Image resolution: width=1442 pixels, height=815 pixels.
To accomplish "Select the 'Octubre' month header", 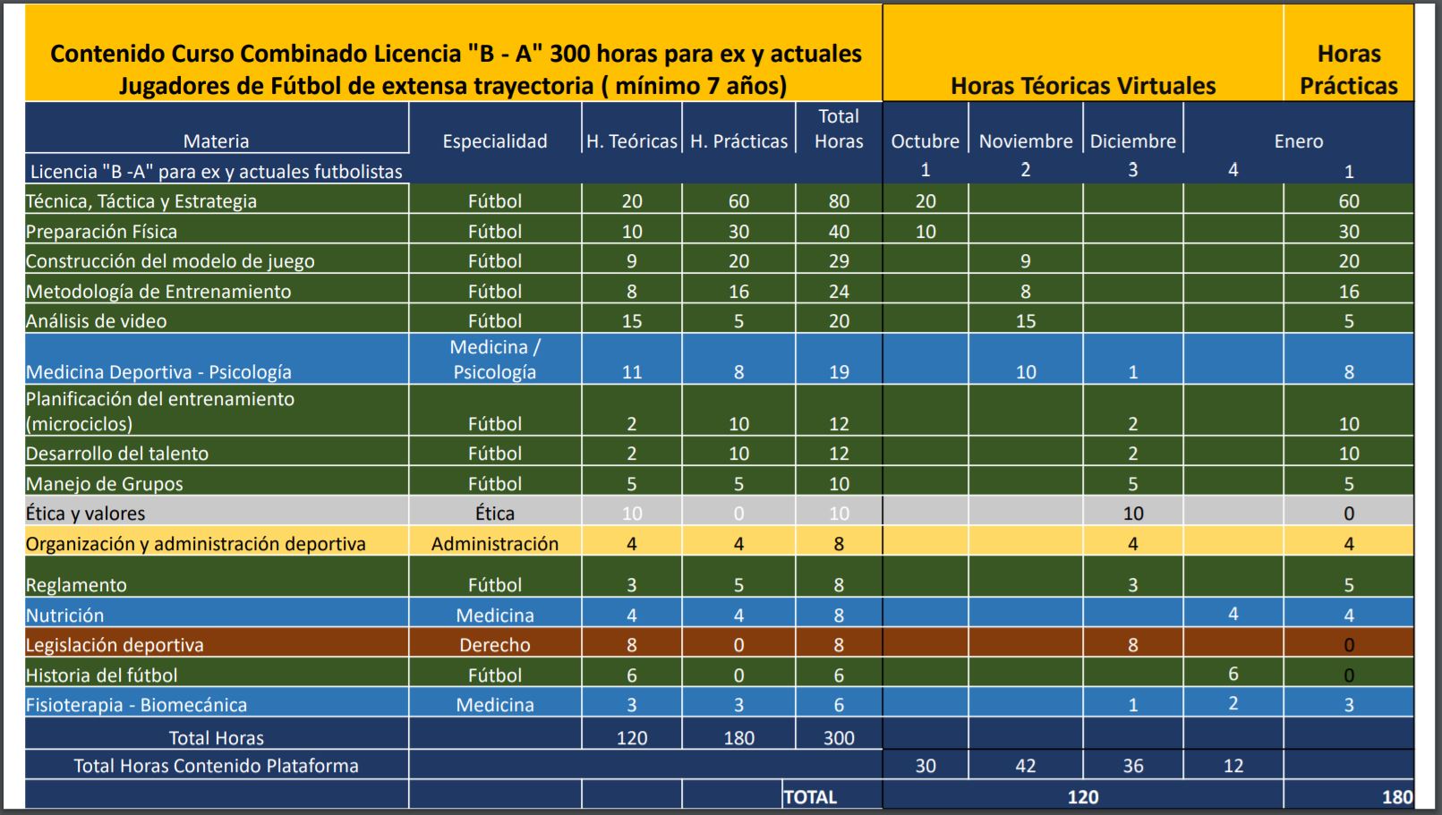I will 926,127.
